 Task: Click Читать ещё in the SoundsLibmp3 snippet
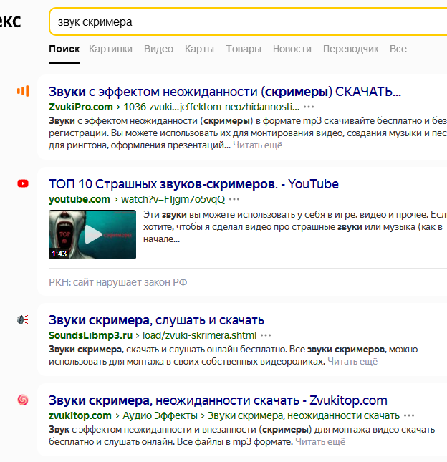click(352, 362)
